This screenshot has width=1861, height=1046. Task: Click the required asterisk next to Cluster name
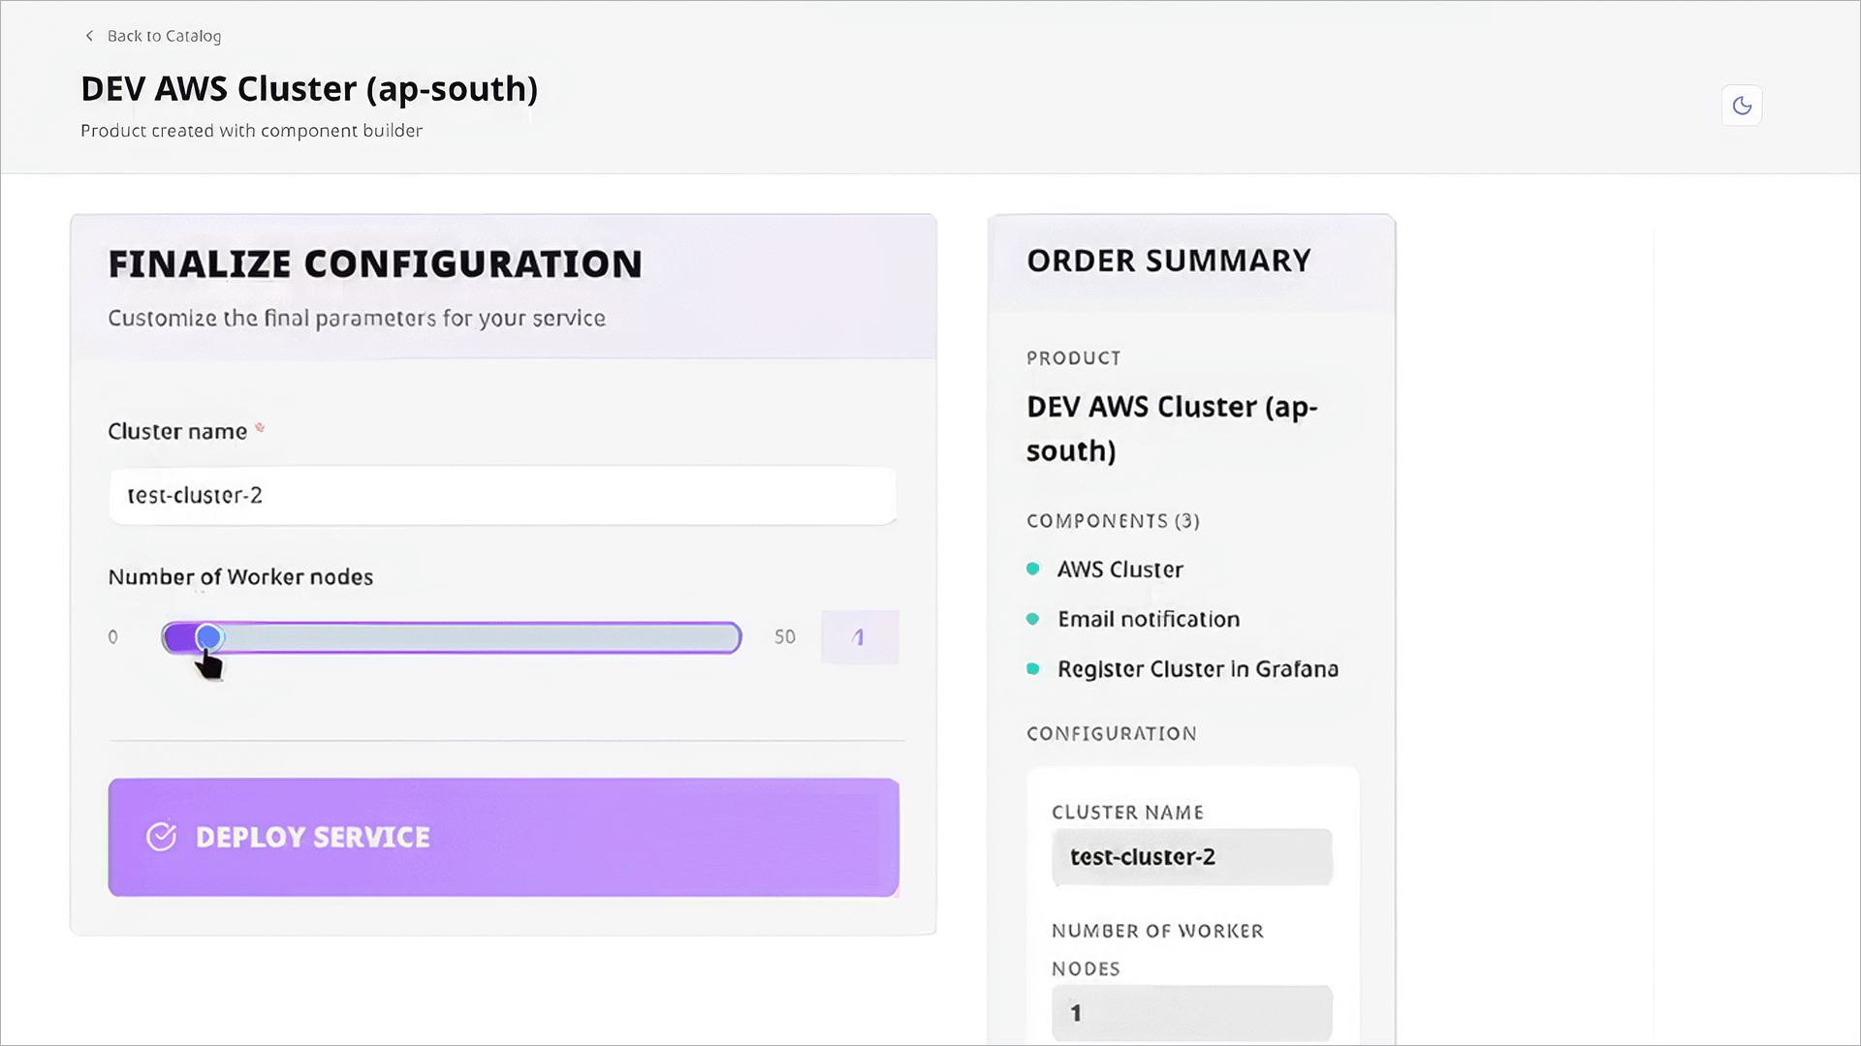click(260, 426)
